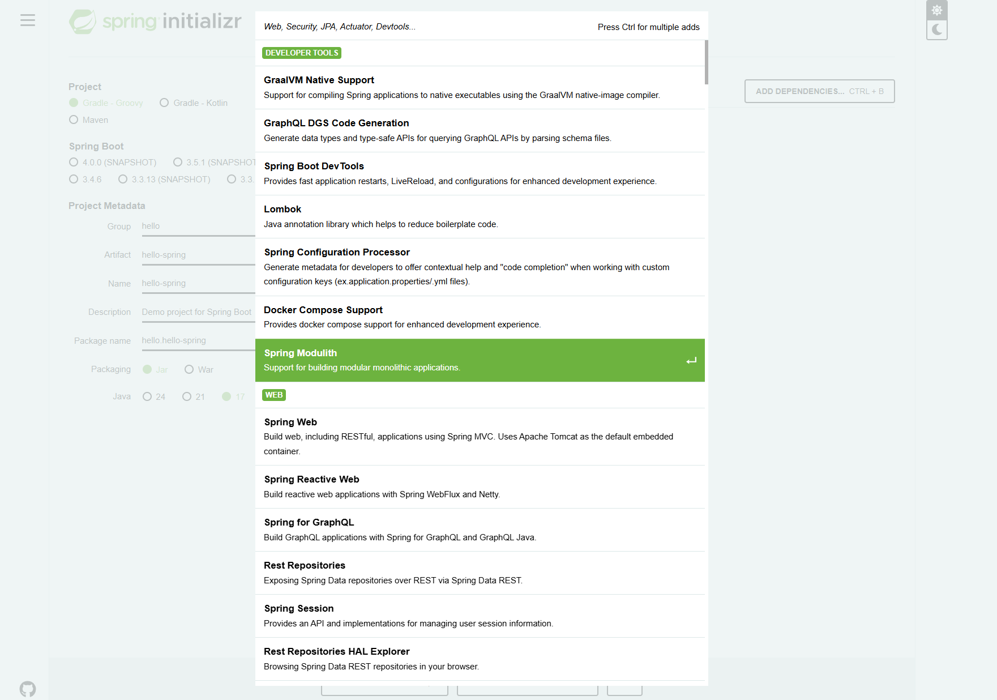Add Docker Compose Support dependency
Screen dimensions: 997x700
pyautogui.click(x=480, y=317)
